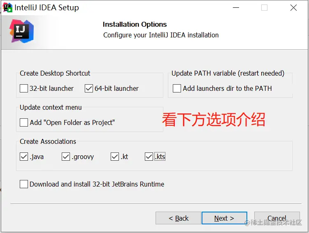Screen dimensions: 309x233
Task: Enable Add "Open Folder as Project" option
Action: pos(24,122)
